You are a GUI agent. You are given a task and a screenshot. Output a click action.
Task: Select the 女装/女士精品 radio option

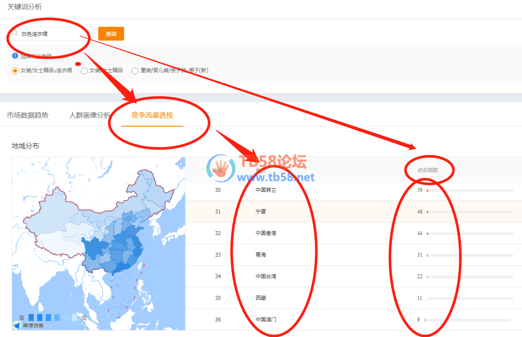pos(84,70)
